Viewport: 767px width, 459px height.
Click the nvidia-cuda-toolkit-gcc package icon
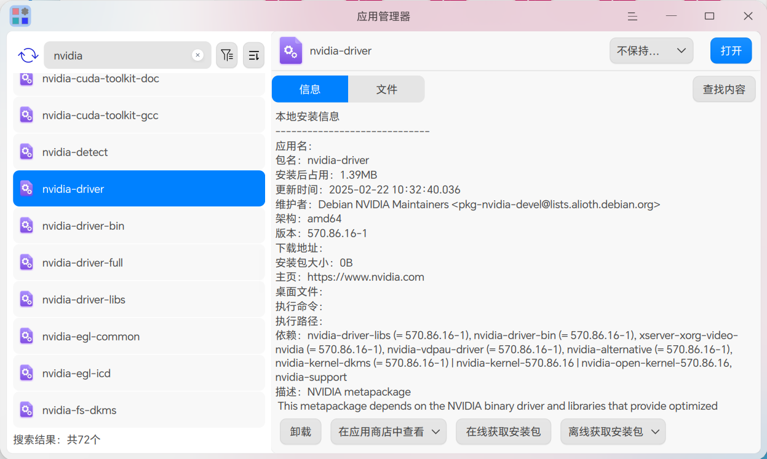(x=26, y=116)
